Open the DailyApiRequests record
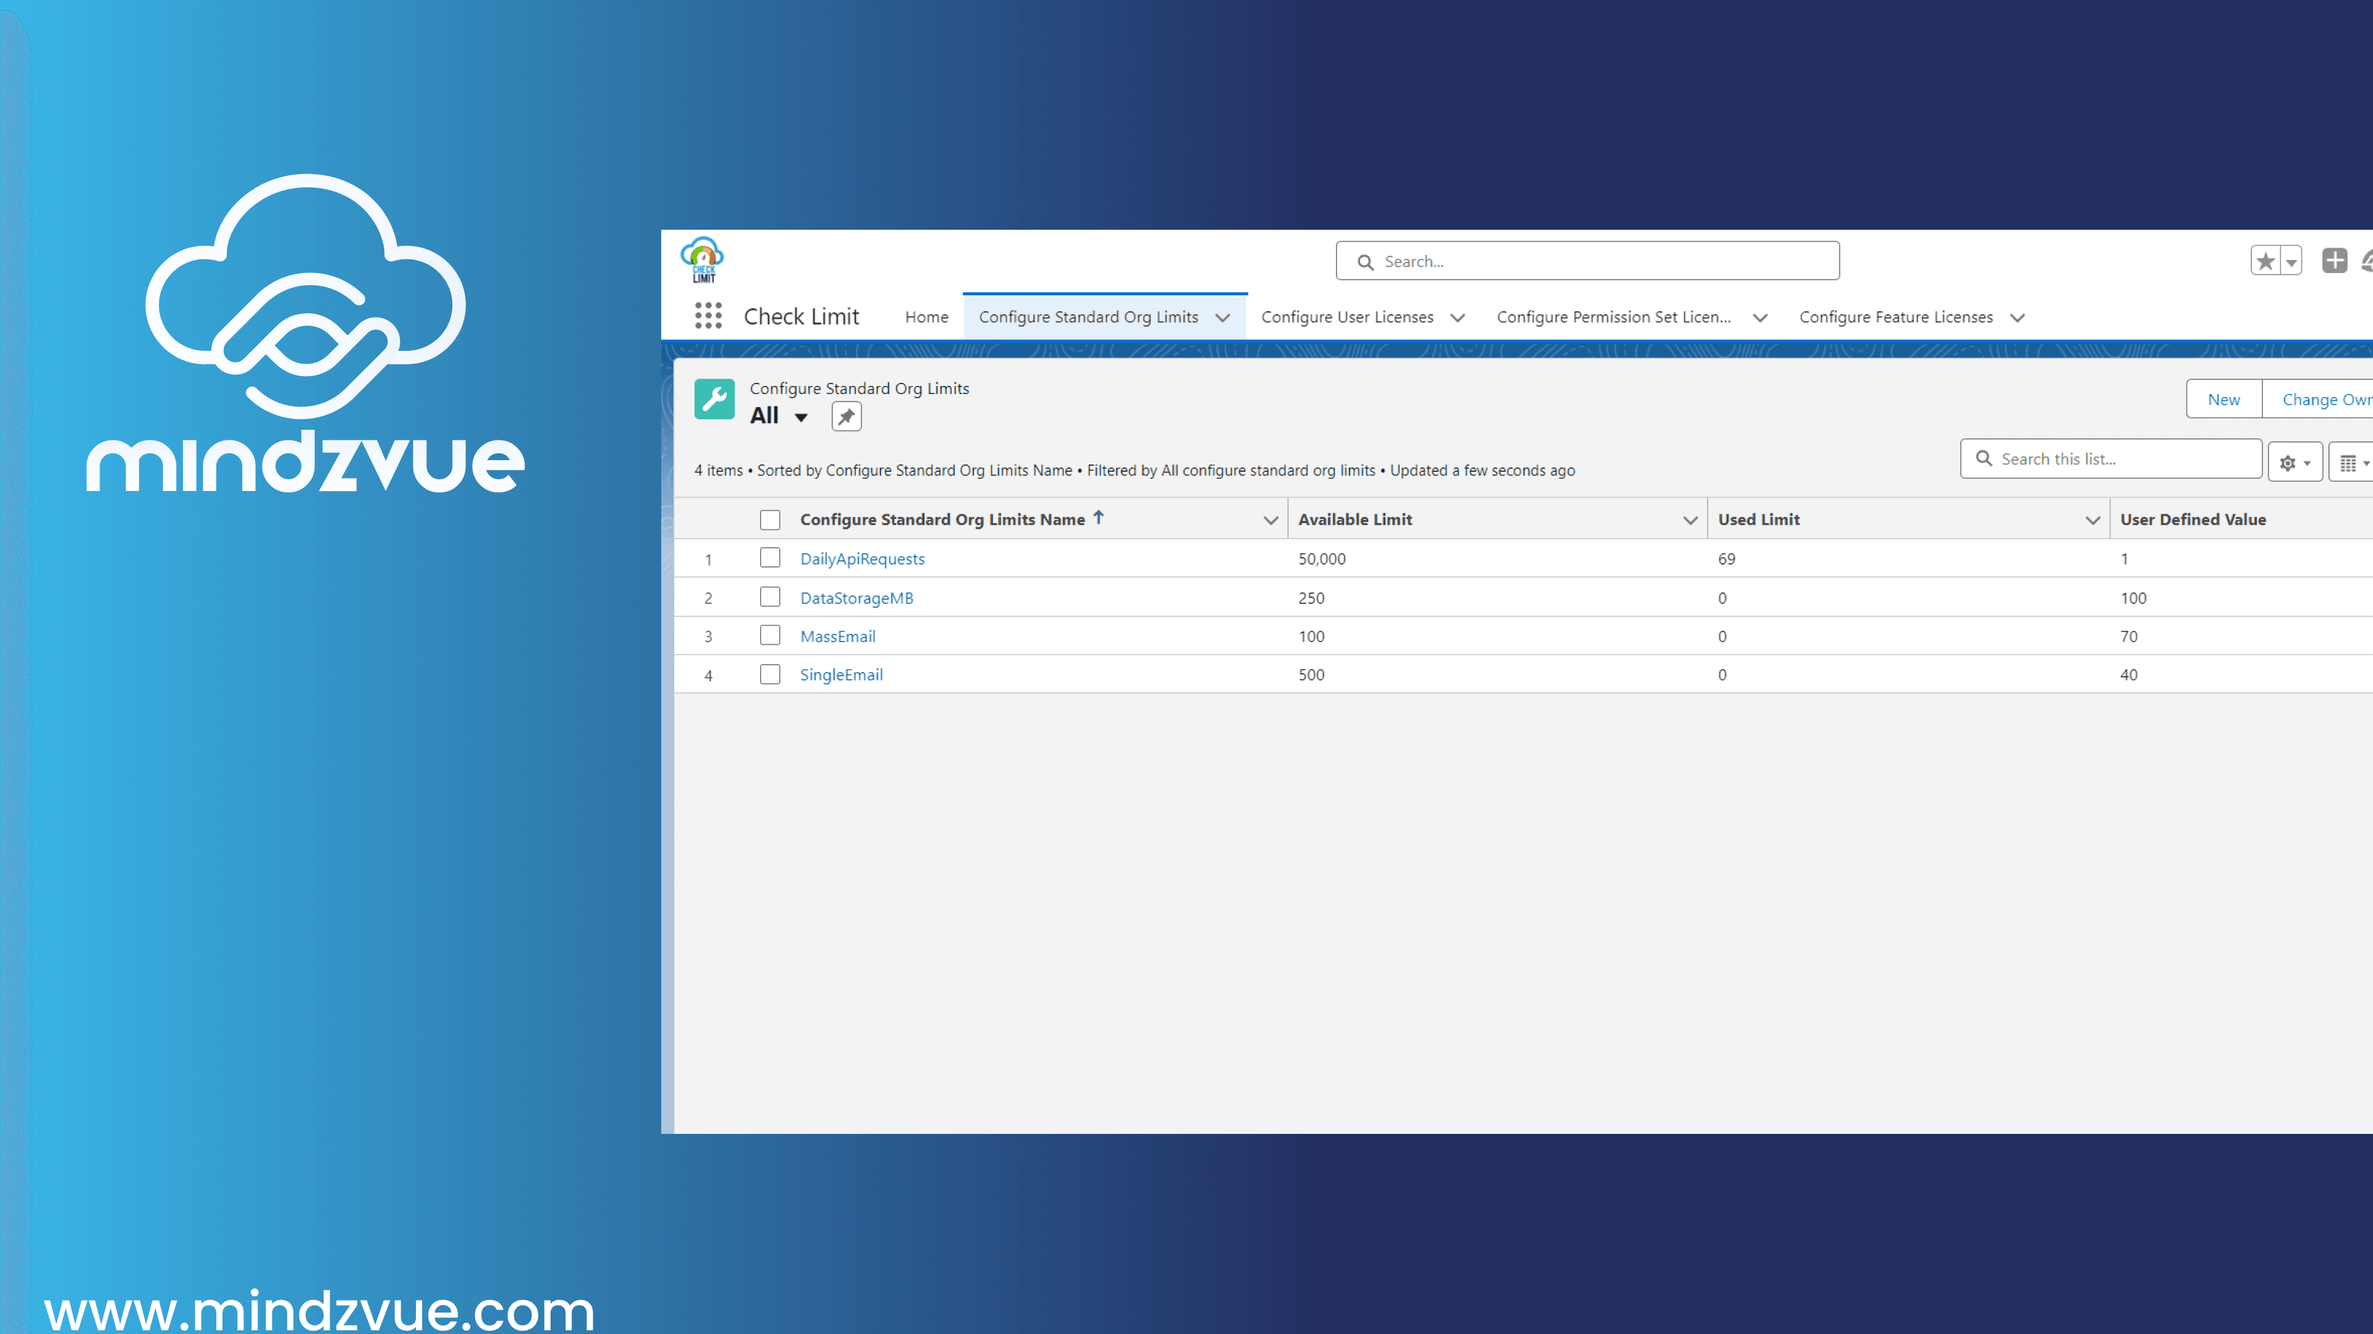This screenshot has width=2373, height=1334. point(862,559)
